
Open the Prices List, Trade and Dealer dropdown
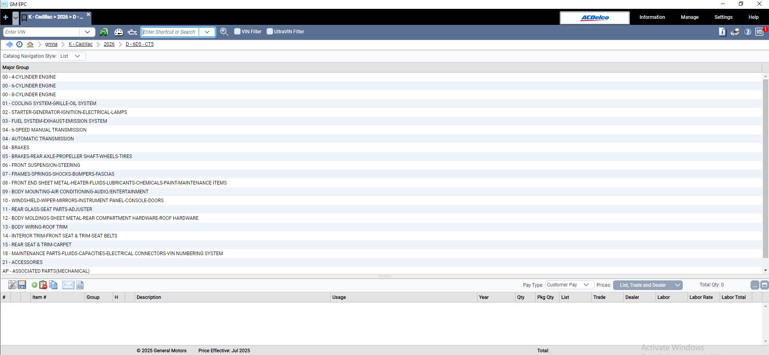648,285
